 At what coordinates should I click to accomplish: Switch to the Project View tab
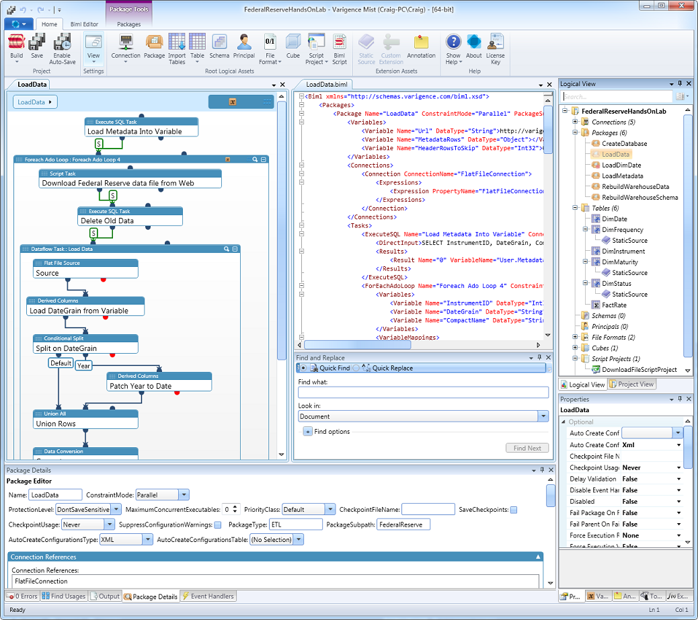[x=631, y=384]
